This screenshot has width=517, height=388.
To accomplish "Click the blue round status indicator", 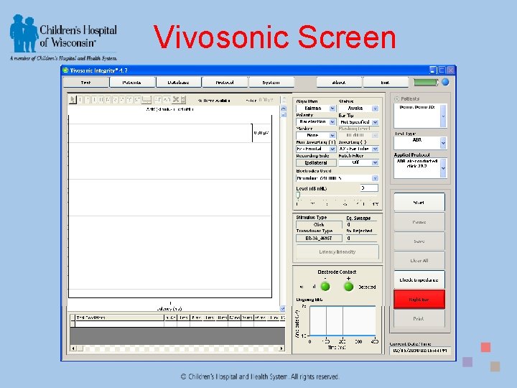I will pyautogui.click(x=445, y=82).
